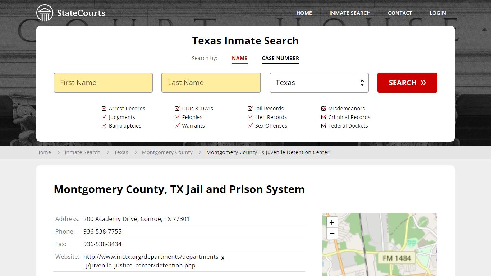The image size is (491, 276).
Task: Switch search mode to NAME tab
Action: point(239,58)
